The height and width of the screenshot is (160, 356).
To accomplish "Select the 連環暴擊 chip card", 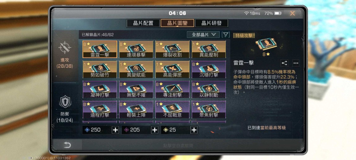I will 136,49.
